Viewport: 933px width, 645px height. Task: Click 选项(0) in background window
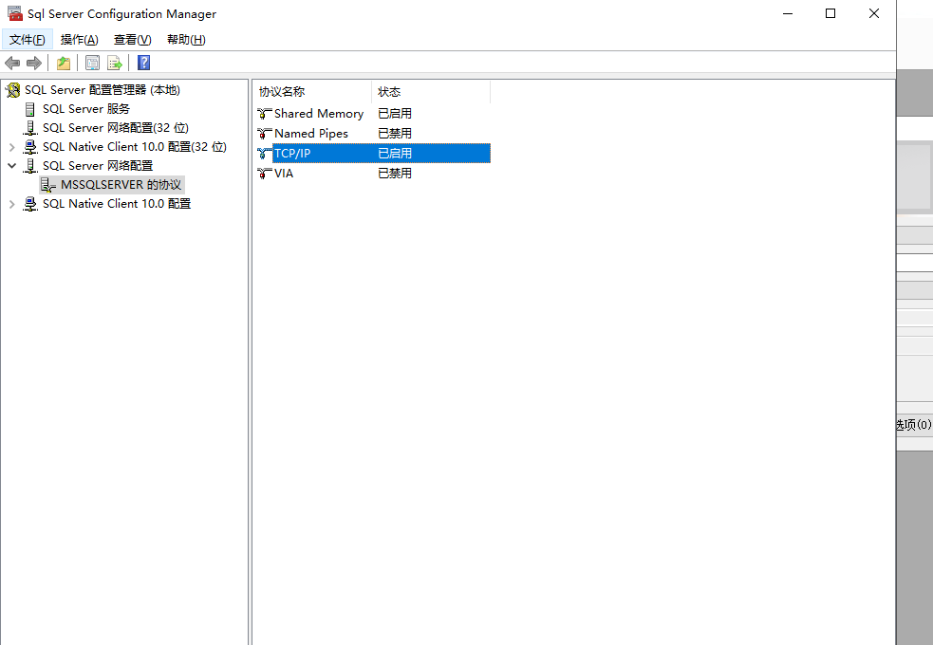pyautogui.click(x=914, y=424)
